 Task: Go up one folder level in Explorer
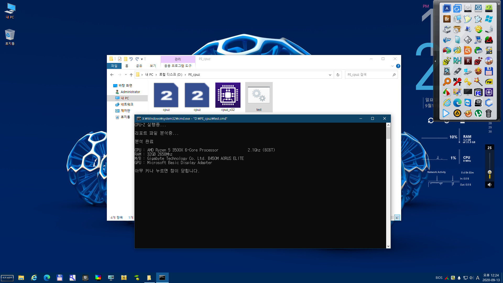point(131,75)
